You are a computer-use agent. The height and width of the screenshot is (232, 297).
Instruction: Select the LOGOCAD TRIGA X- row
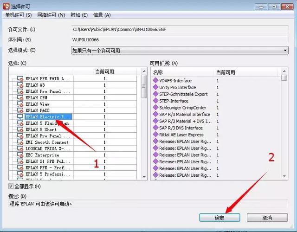tap(48, 148)
